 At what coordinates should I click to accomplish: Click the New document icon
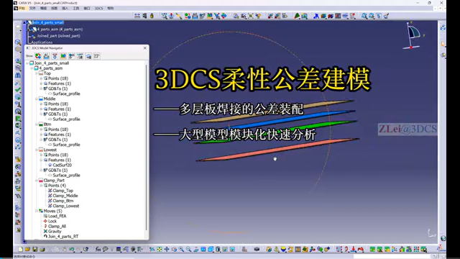tap(21, 250)
